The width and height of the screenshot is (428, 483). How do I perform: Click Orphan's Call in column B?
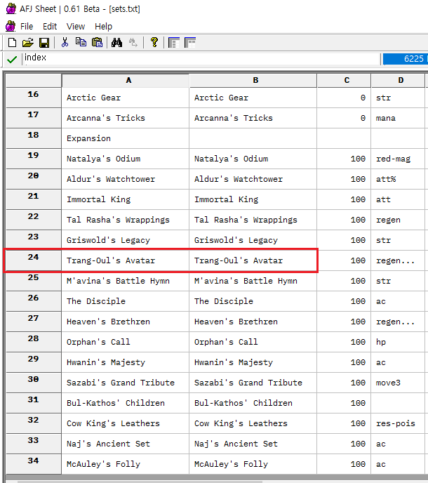click(x=253, y=342)
